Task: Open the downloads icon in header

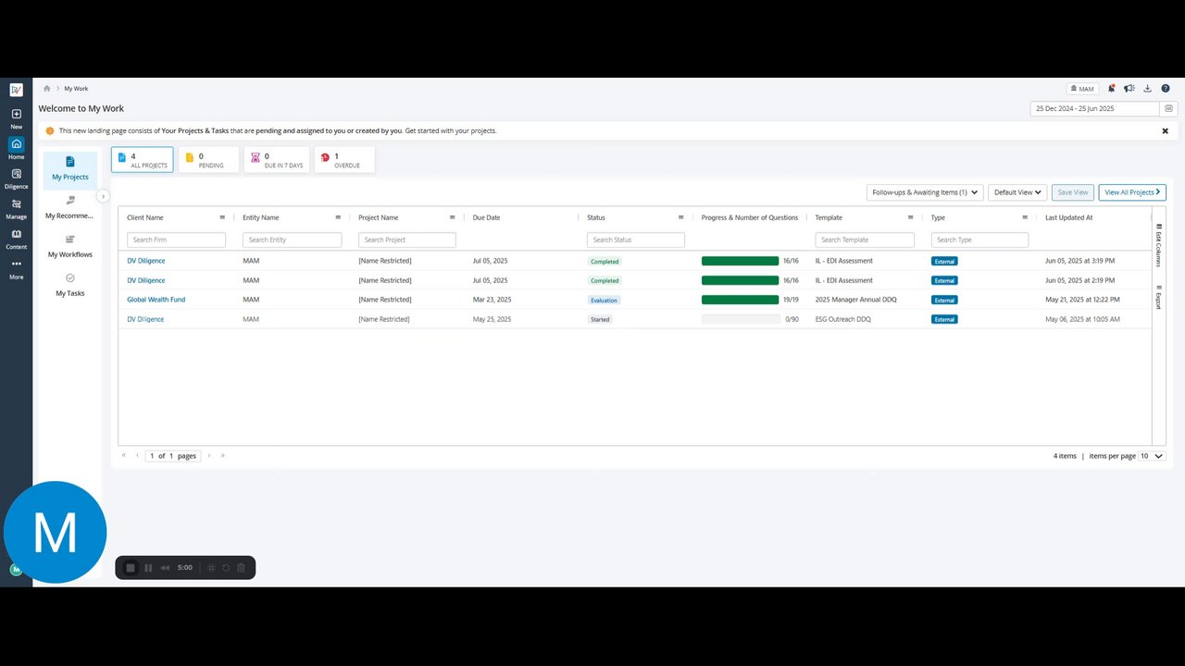Action: pos(1148,89)
